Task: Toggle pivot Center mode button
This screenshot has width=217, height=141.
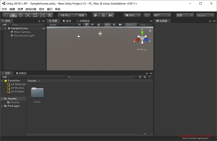Action: [65, 15]
